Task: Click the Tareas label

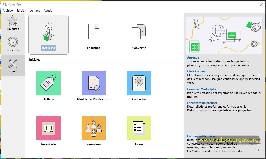Action: point(139,144)
